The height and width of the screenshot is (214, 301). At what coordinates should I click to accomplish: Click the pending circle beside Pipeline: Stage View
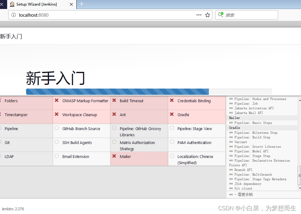(172, 128)
